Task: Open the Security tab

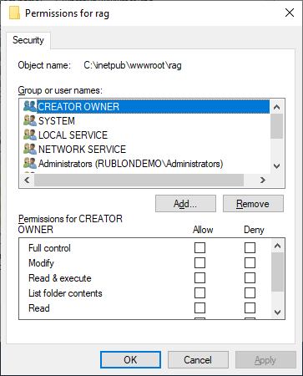Action: (28, 40)
